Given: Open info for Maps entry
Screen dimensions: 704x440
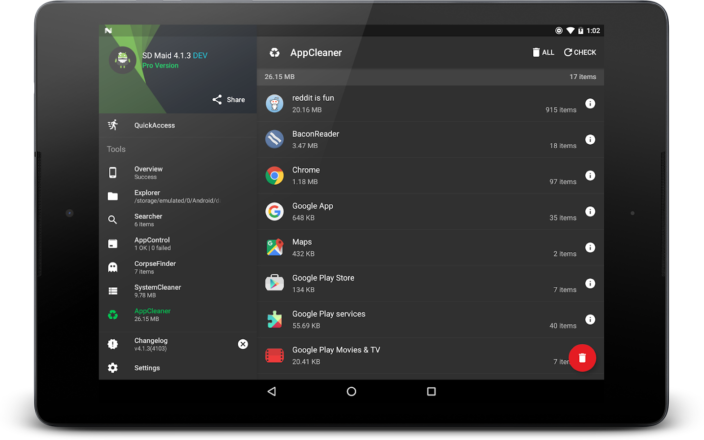Looking at the screenshot, I should pos(590,247).
